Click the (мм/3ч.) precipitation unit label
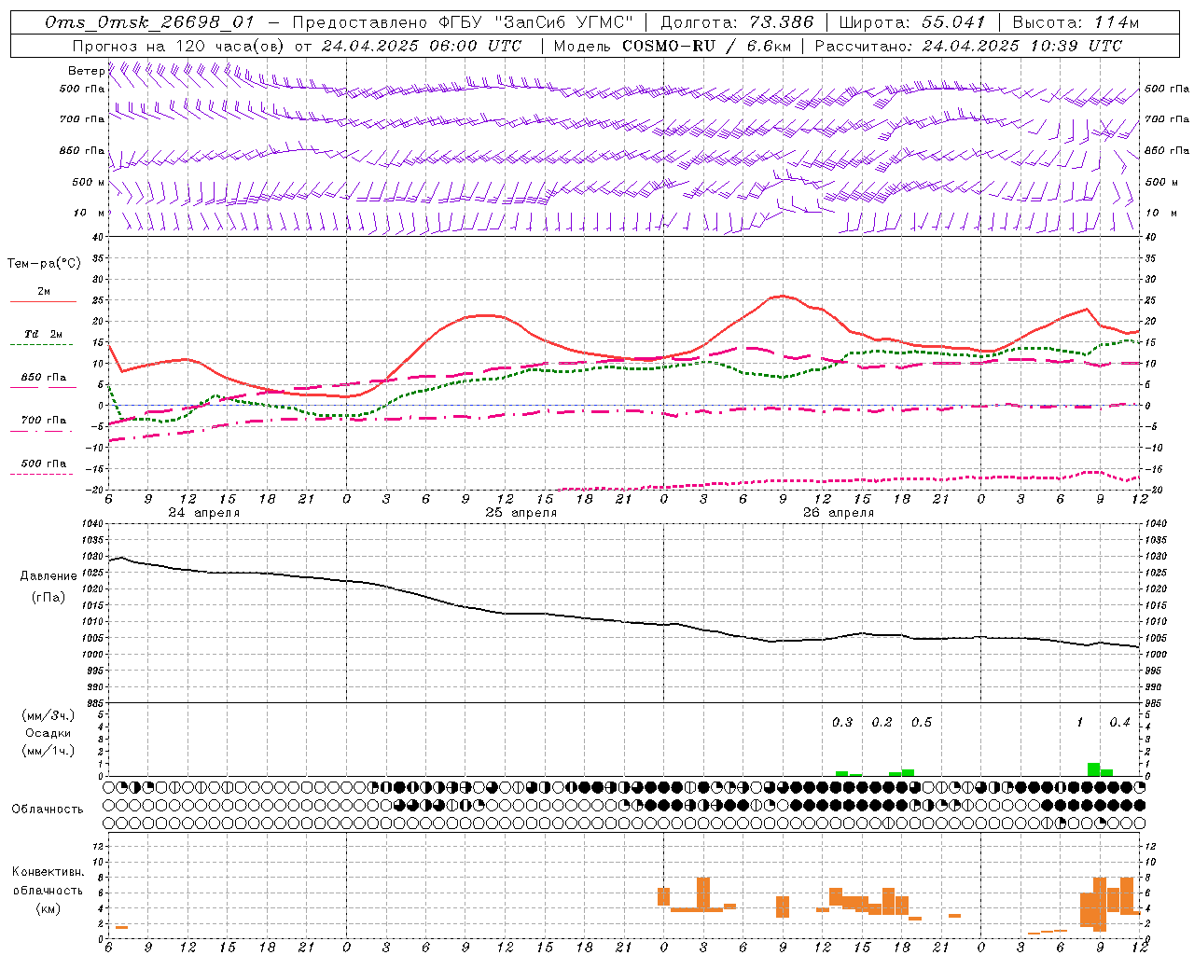The height and width of the screenshot is (955, 1194). click(48, 714)
